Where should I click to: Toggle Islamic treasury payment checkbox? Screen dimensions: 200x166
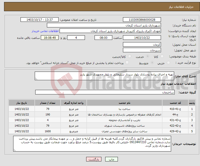click(x=127, y=62)
